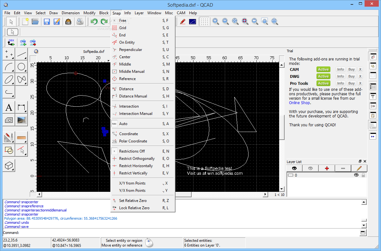This screenshot has height=251, width=381.
Task: Expand the Spline tools flyout
Action: tap(22, 79)
